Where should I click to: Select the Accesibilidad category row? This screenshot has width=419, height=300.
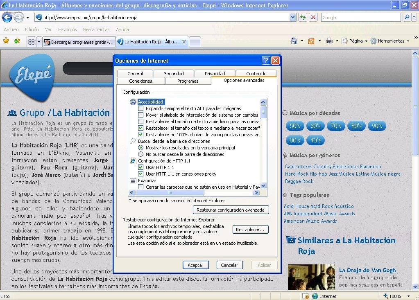[150, 102]
